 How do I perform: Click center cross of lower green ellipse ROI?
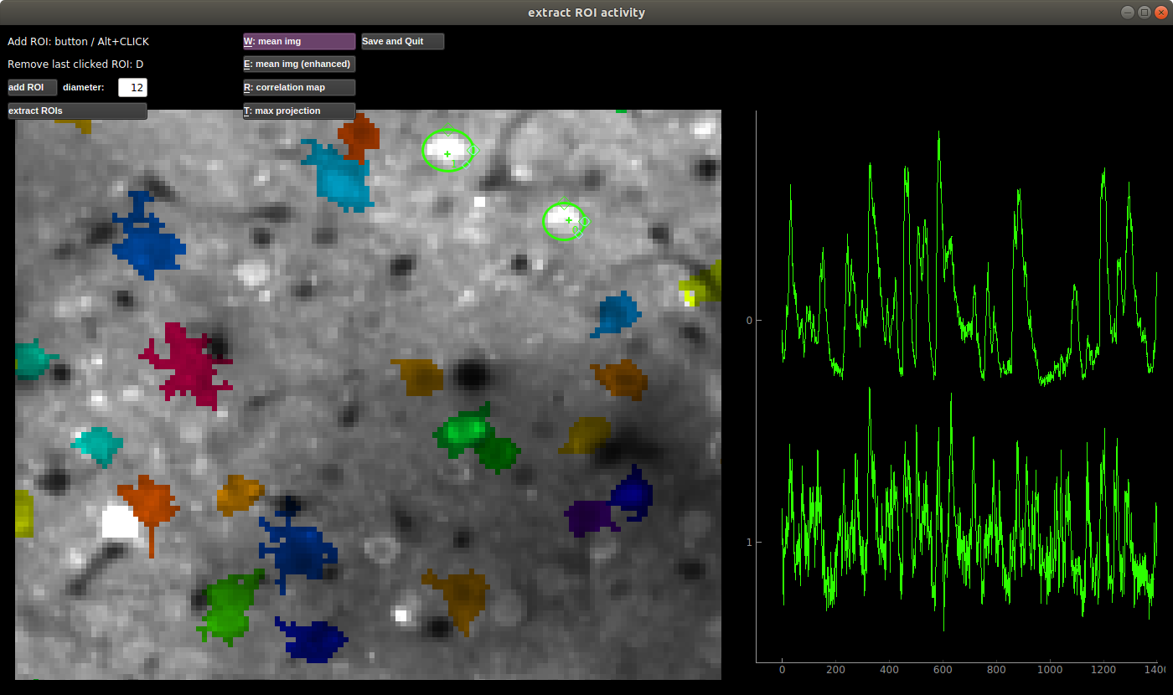click(569, 220)
